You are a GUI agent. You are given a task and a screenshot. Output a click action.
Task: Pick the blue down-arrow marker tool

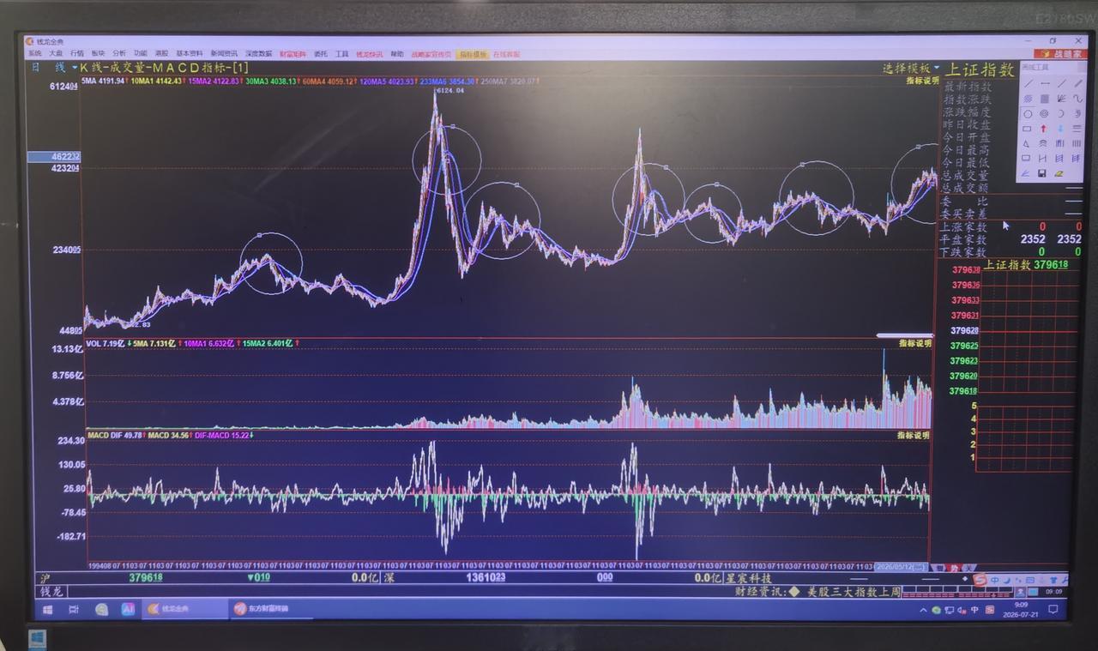point(1061,129)
